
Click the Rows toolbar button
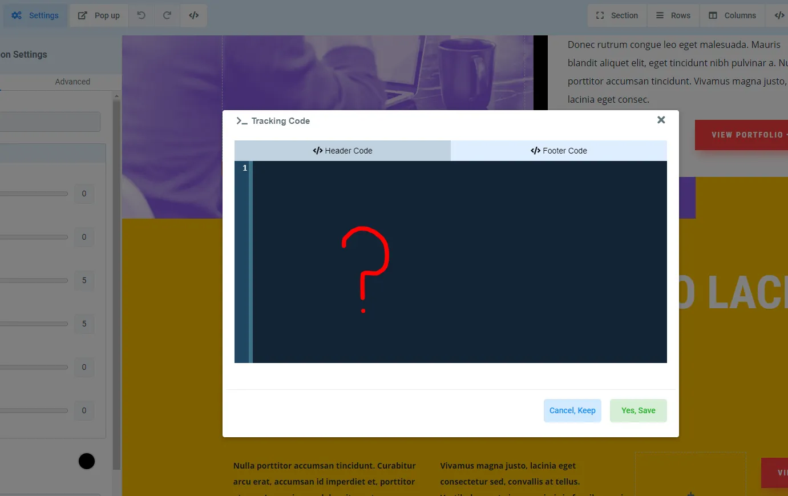coord(673,15)
